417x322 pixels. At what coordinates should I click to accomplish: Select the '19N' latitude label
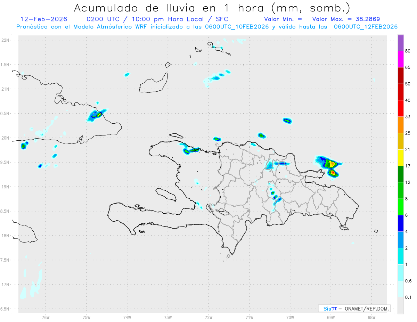[x=6, y=187]
